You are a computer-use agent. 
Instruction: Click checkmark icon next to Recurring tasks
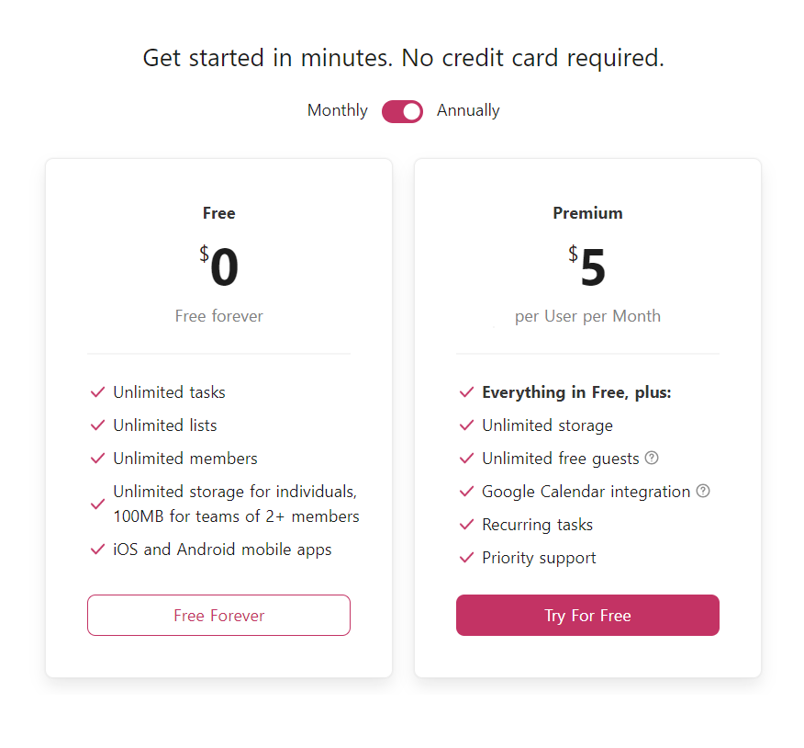(x=466, y=524)
